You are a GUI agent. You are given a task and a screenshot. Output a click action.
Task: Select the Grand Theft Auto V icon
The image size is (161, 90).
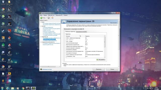[10, 68]
